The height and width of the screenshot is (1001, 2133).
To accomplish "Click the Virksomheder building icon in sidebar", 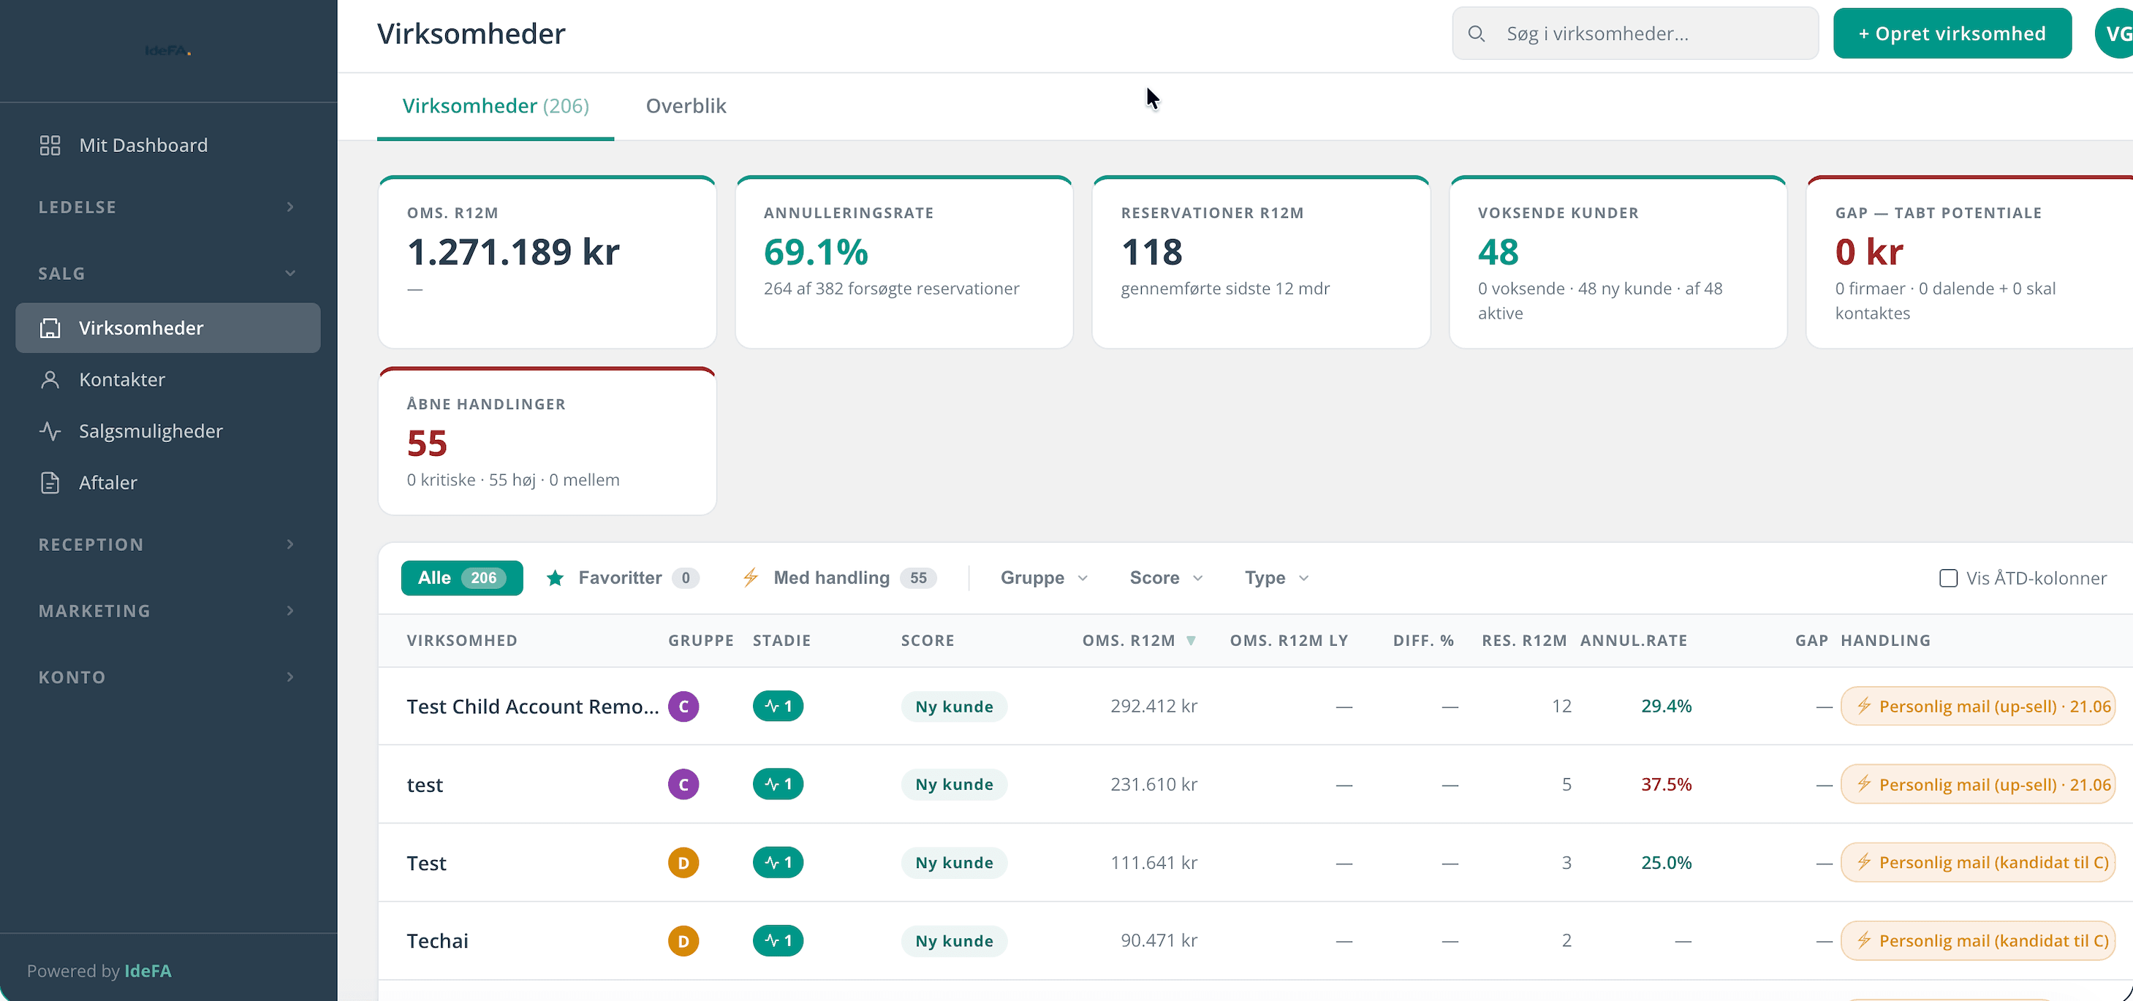I will coord(50,328).
